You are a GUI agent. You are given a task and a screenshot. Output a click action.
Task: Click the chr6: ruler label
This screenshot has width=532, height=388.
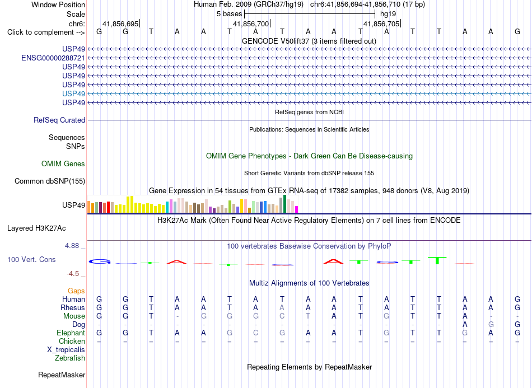click(77, 24)
